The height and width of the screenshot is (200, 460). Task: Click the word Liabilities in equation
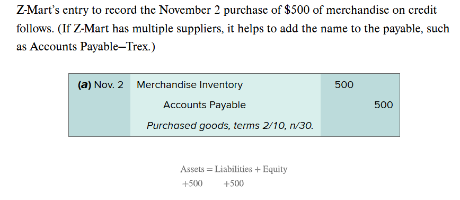(x=233, y=169)
